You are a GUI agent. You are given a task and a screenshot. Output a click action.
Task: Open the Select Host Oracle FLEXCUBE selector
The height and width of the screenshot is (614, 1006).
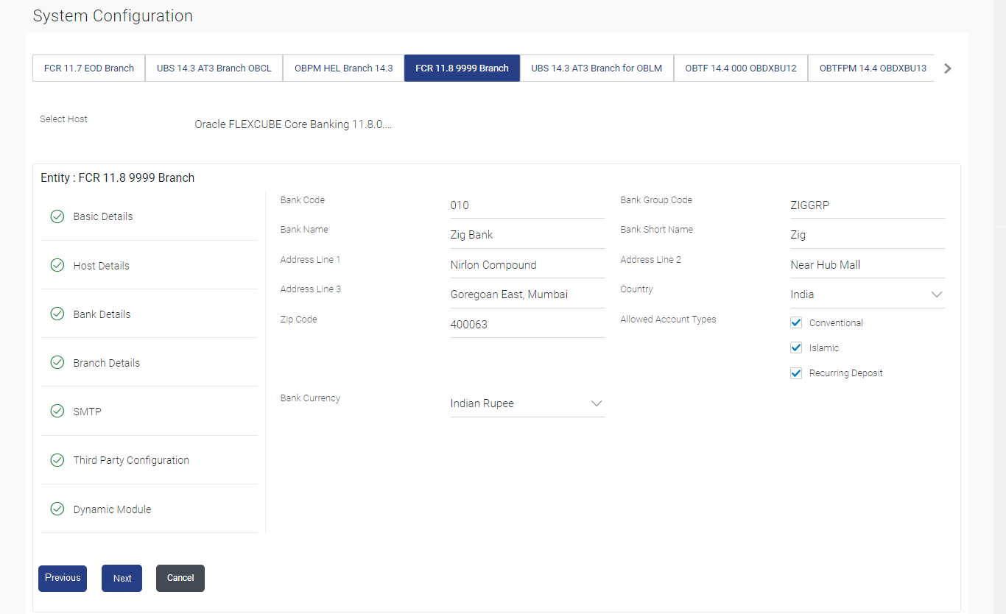(x=293, y=124)
